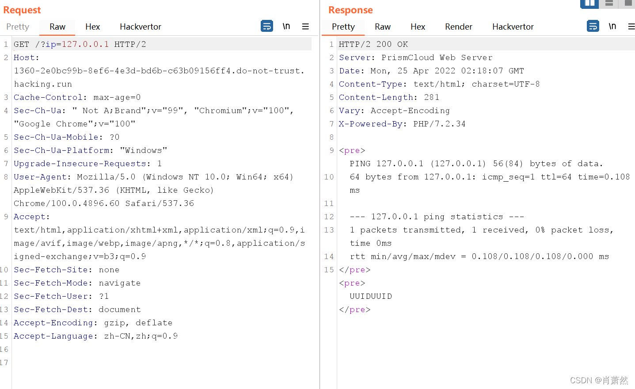
Task: Click the rtt min/avg/max/mdev line
Action: 479,256
